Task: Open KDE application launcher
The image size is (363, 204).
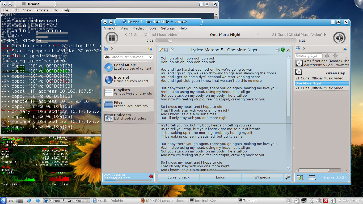Action: point(3,201)
